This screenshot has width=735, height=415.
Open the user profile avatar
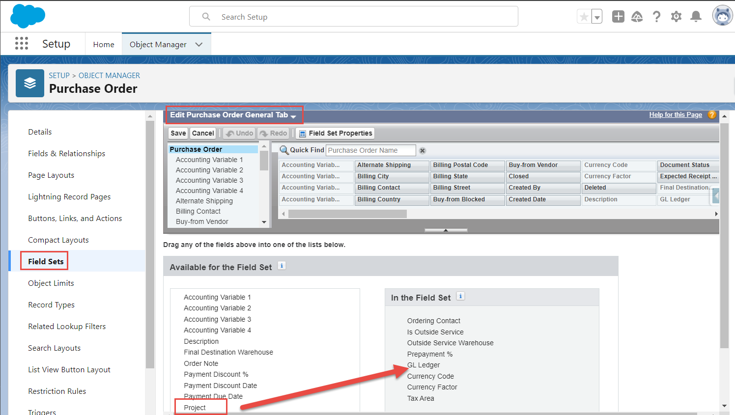[722, 16]
